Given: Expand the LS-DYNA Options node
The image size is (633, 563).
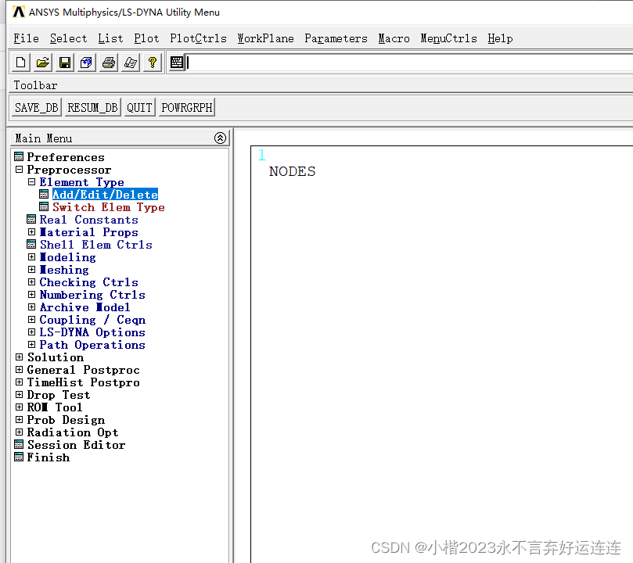Looking at the screenshot, I should [31, 332].
